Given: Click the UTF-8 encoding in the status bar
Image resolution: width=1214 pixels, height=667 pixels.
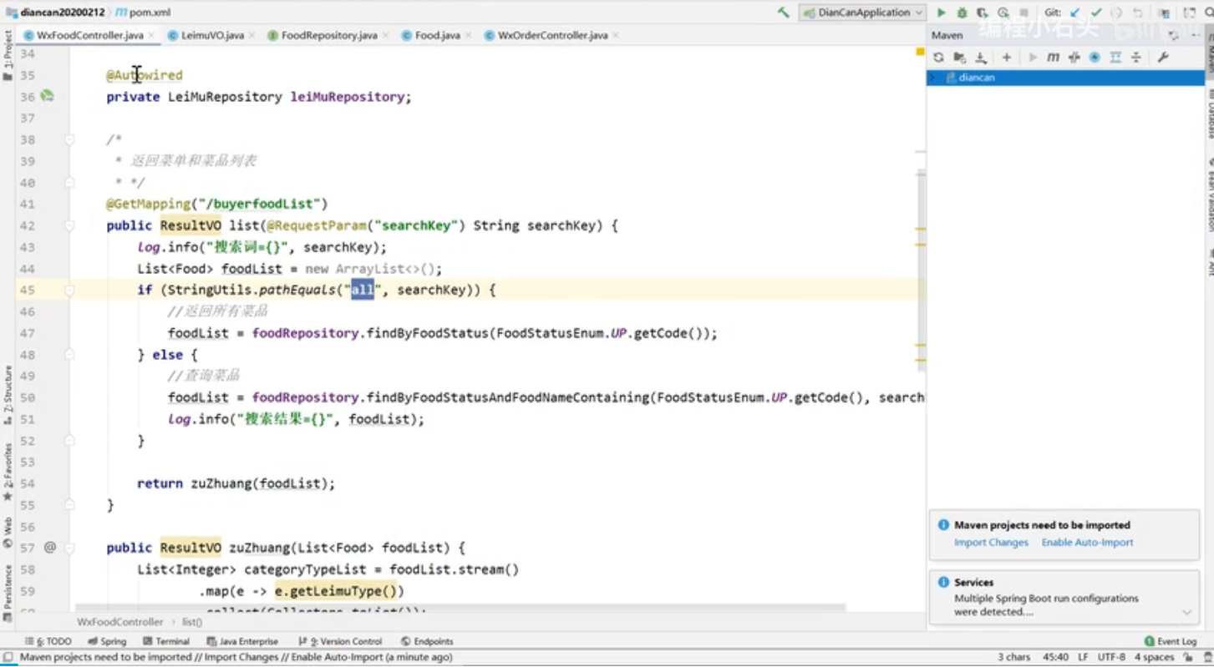Looking at the screenshot, I should pos(1112,658).
